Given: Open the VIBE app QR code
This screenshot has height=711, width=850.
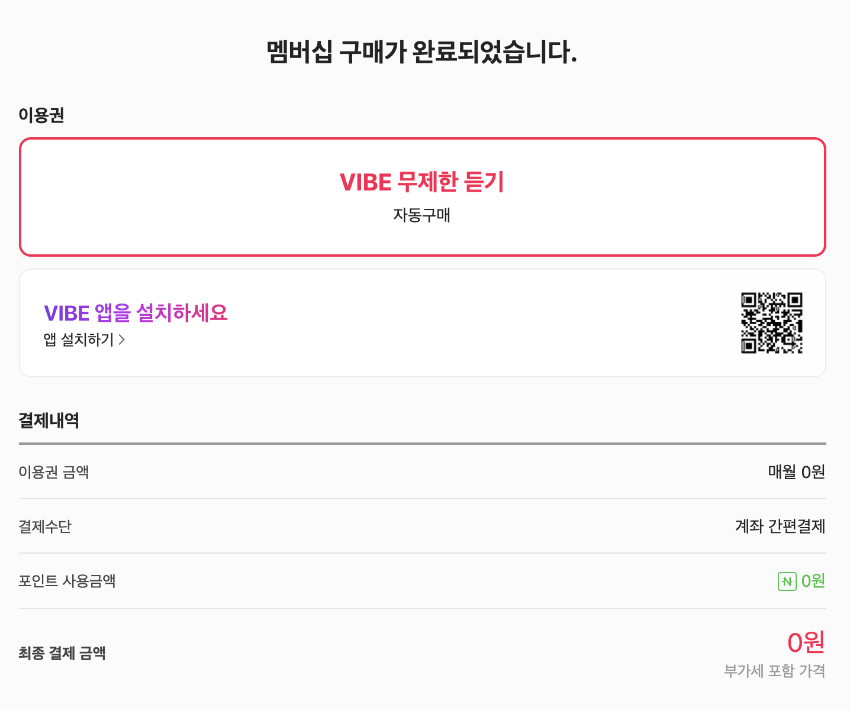Looking at the screenshot, I should 772,323.
